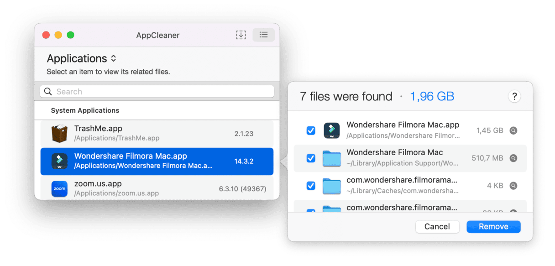Reveal the 4 KB cache folder in Finder
This screenshot has height=266, width=555.
click(513, 186)
